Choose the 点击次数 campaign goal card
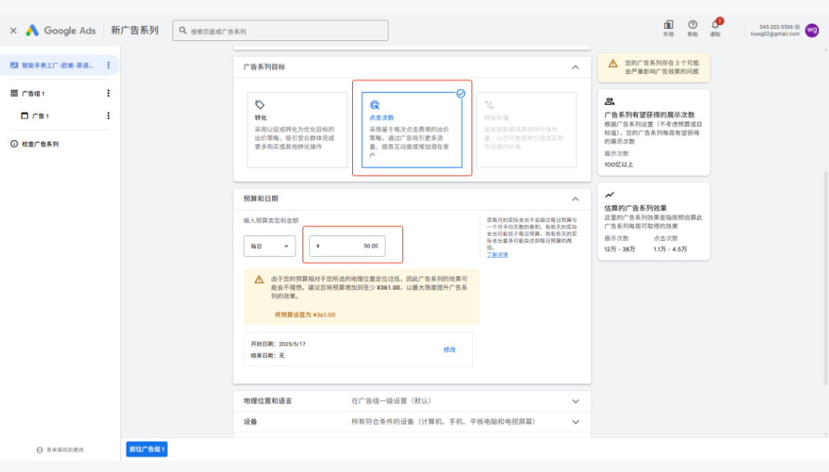This screenshot has height=472, width=829. (x=412, y=130)
